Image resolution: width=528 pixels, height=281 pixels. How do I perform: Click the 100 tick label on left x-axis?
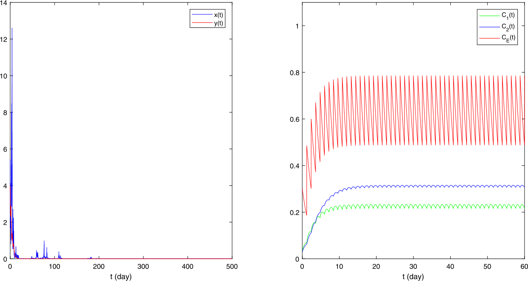point(54,266)
